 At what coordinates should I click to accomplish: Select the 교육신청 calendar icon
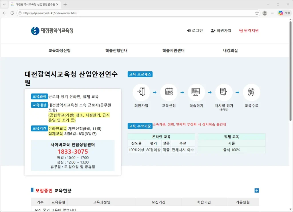pyautogui.click(x=169, y=92)
